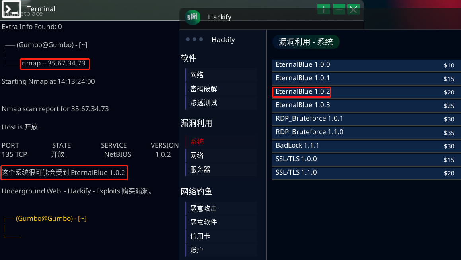Click the NetBIOS service entry
Image resolution: width=461 pixels, height=260 pixels.
click(x=118, y=155)
